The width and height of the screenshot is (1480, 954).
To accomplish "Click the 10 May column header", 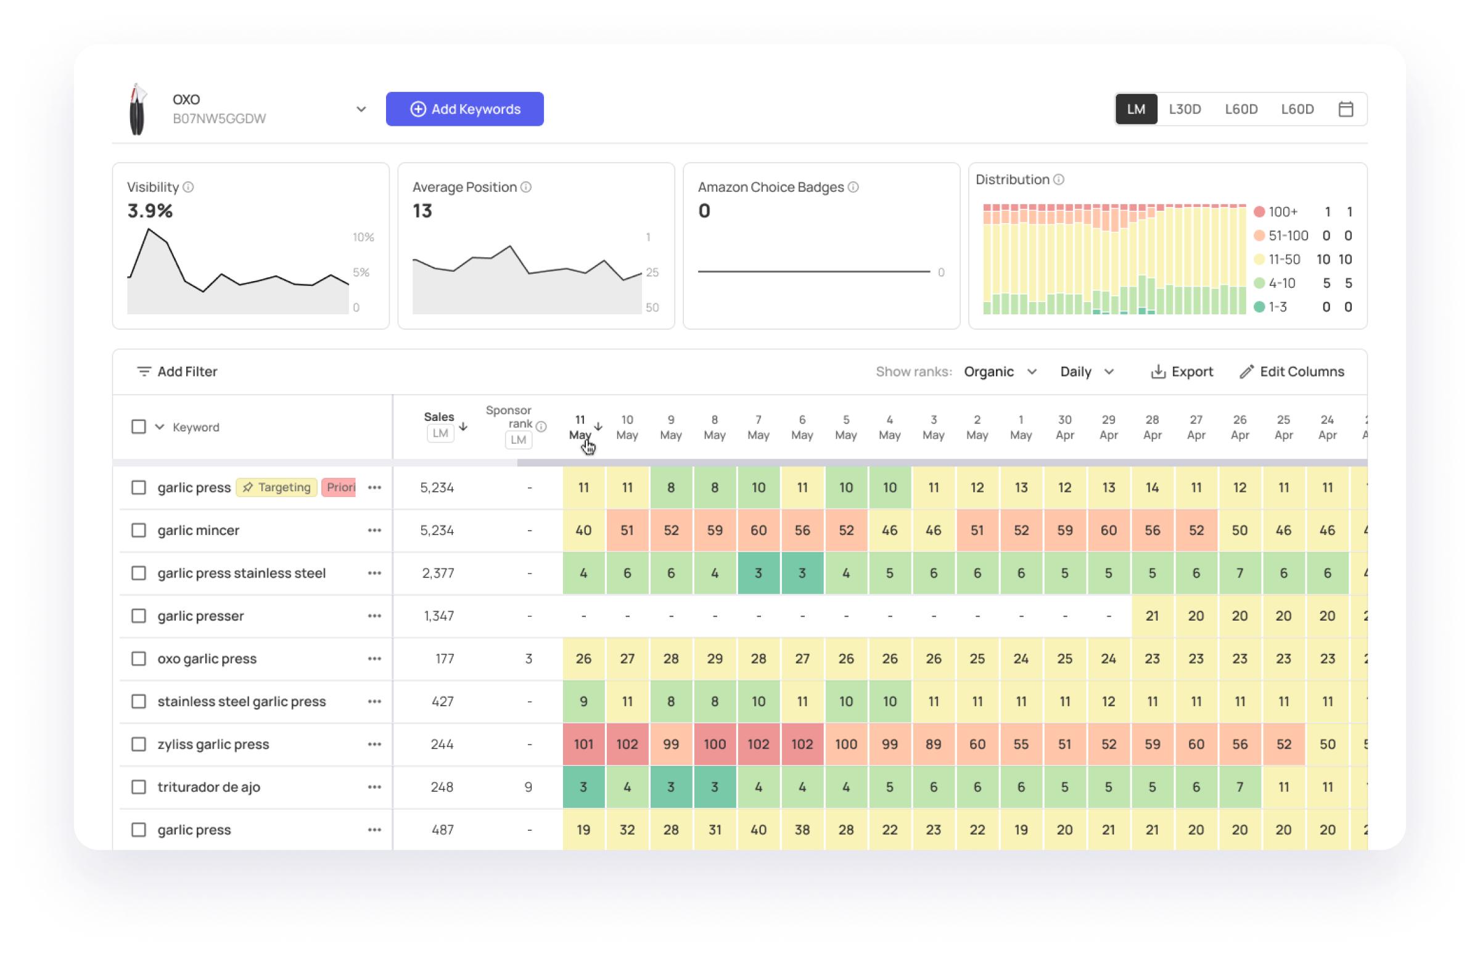I will [x=627, y=427].
